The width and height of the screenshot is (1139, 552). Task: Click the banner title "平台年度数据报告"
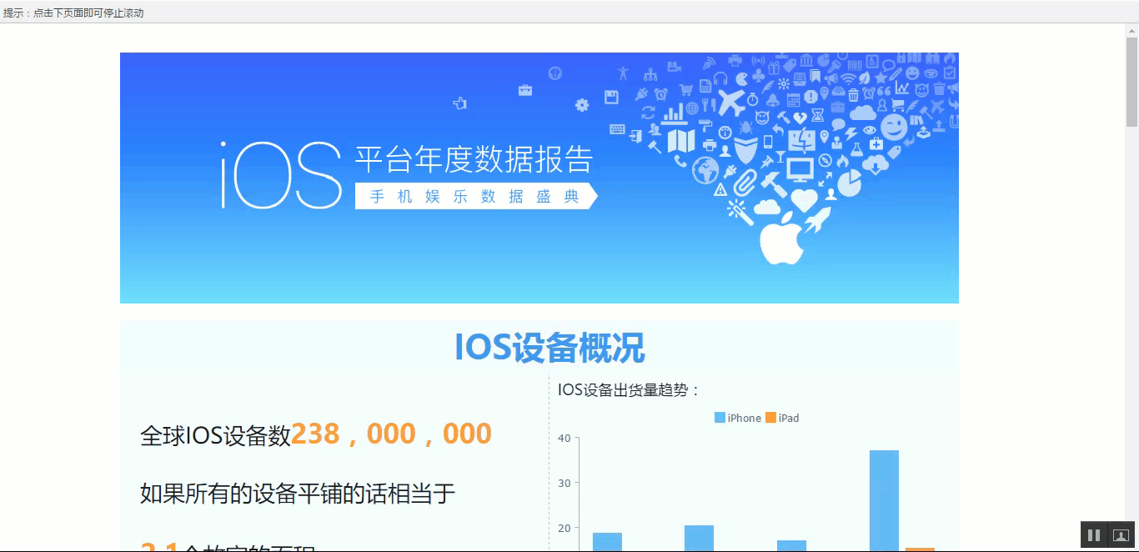point(474,158)
